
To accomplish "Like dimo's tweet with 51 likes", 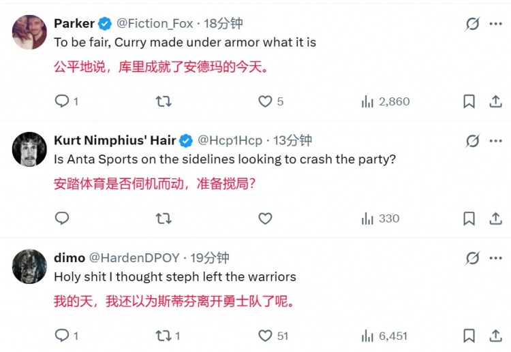I will [x=265, y=336].
